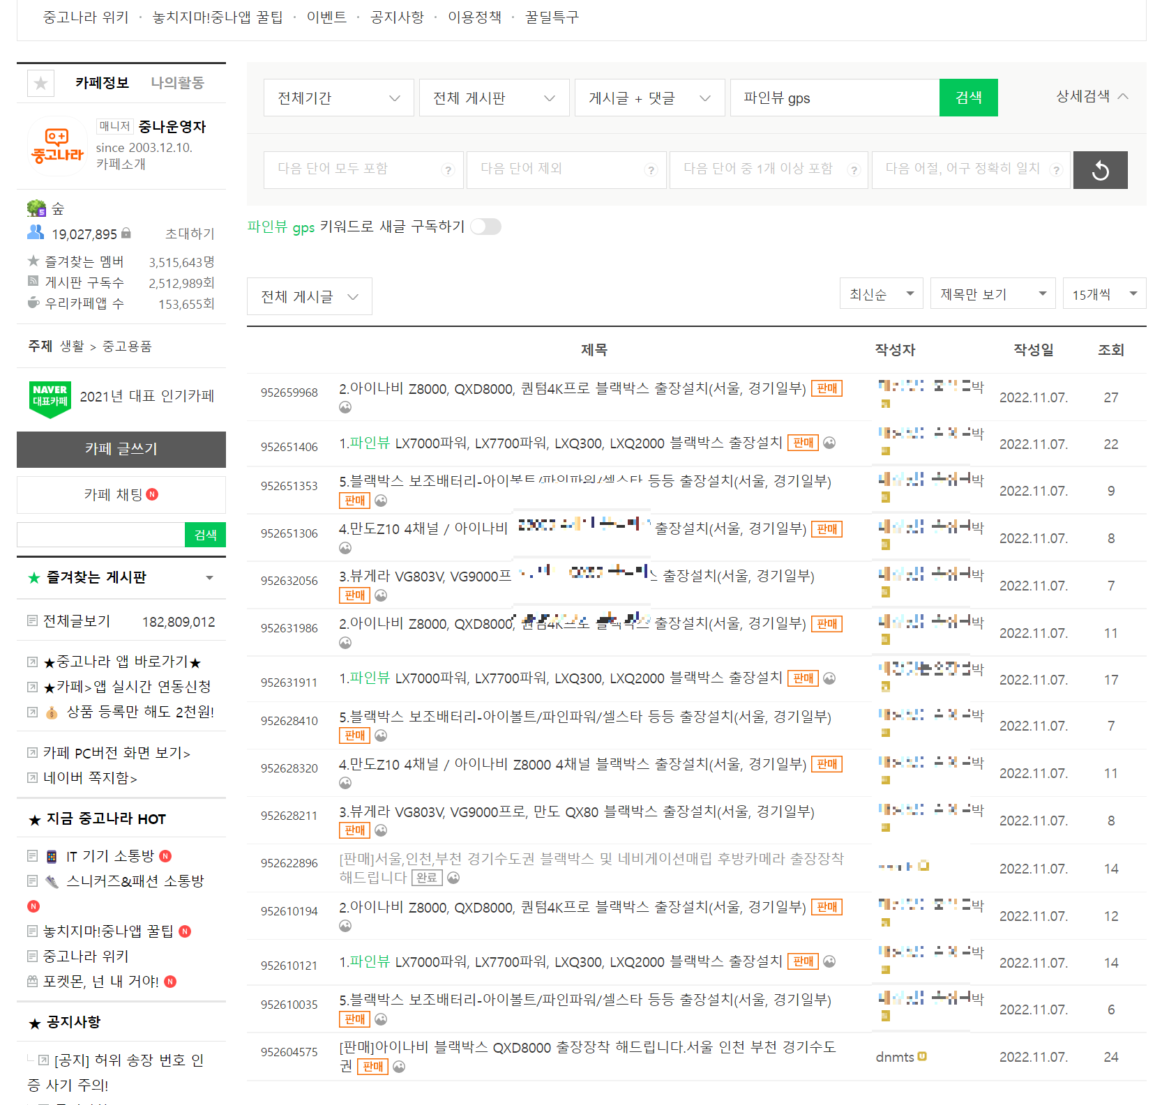The height and width of the screenshot is (1105, 1162).
Task: Open the 게시글 + 댓글 search scope dropdown
Action: click(x=650, y=98)
